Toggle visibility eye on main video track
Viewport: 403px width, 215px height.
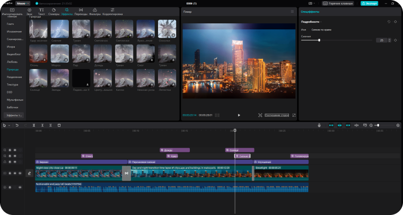[15, 173]
